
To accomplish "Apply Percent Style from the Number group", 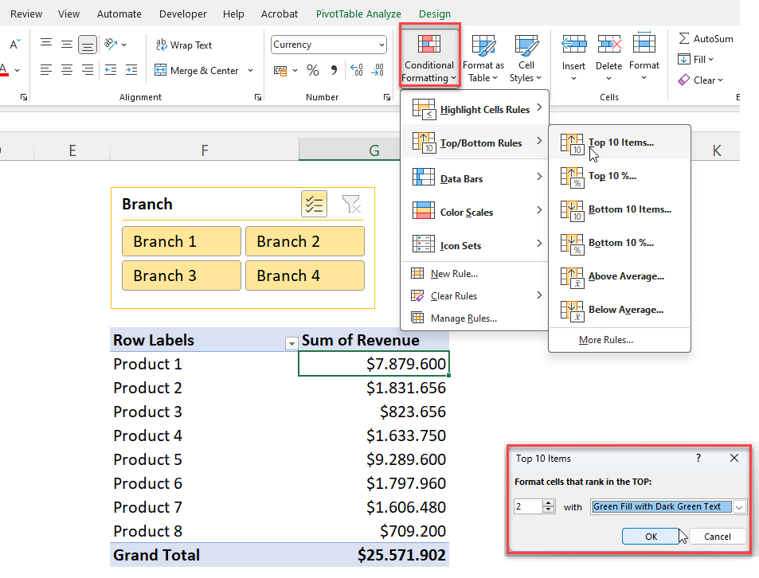I will [x=314, y=70].
